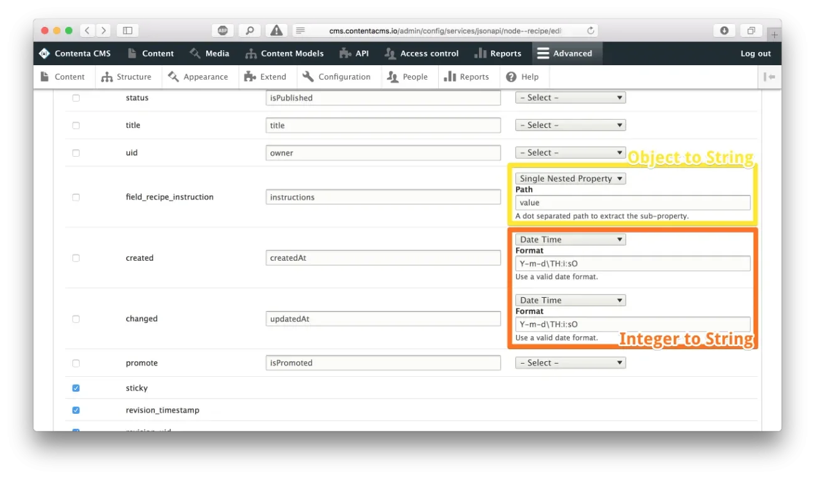This screenshot has height=479, width=815.
Task: Check the status field checkbox
Action: [76, 98]
